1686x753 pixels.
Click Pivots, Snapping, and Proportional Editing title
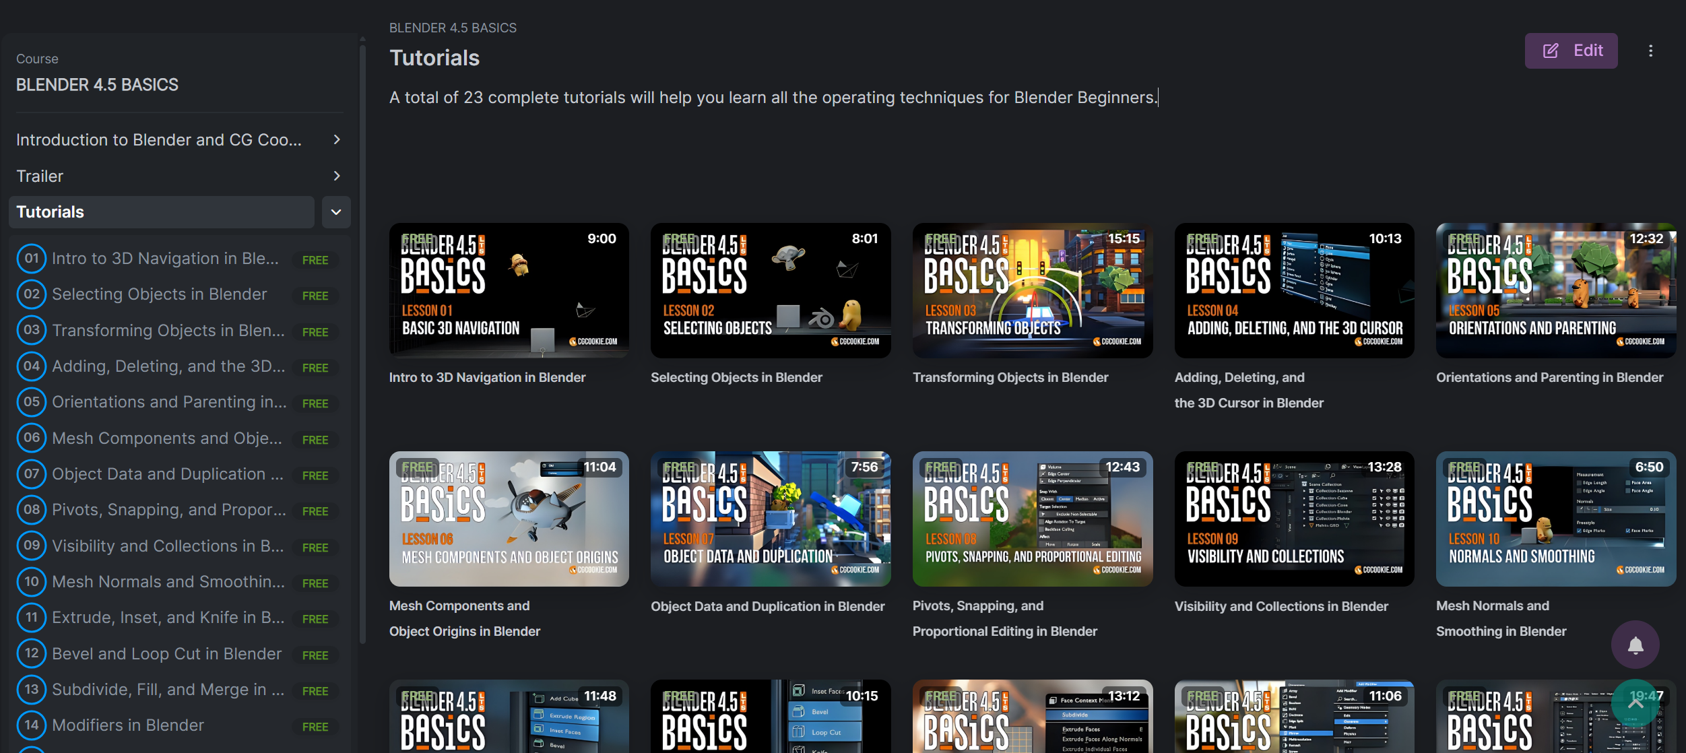pyautogui.click(x=1005, y=619)
